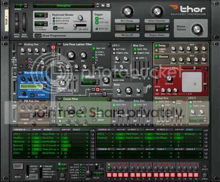Open the Comb Filter type dropdown arrow

pyautogui.click(x=59, y=99)
